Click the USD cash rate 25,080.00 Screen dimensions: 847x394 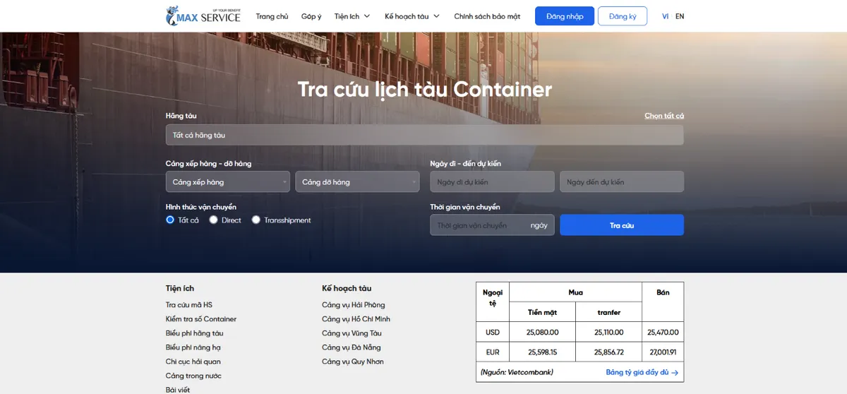(543, 332)
